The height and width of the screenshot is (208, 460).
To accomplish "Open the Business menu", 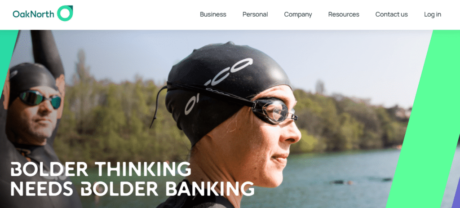I will [x=213, y=14].
